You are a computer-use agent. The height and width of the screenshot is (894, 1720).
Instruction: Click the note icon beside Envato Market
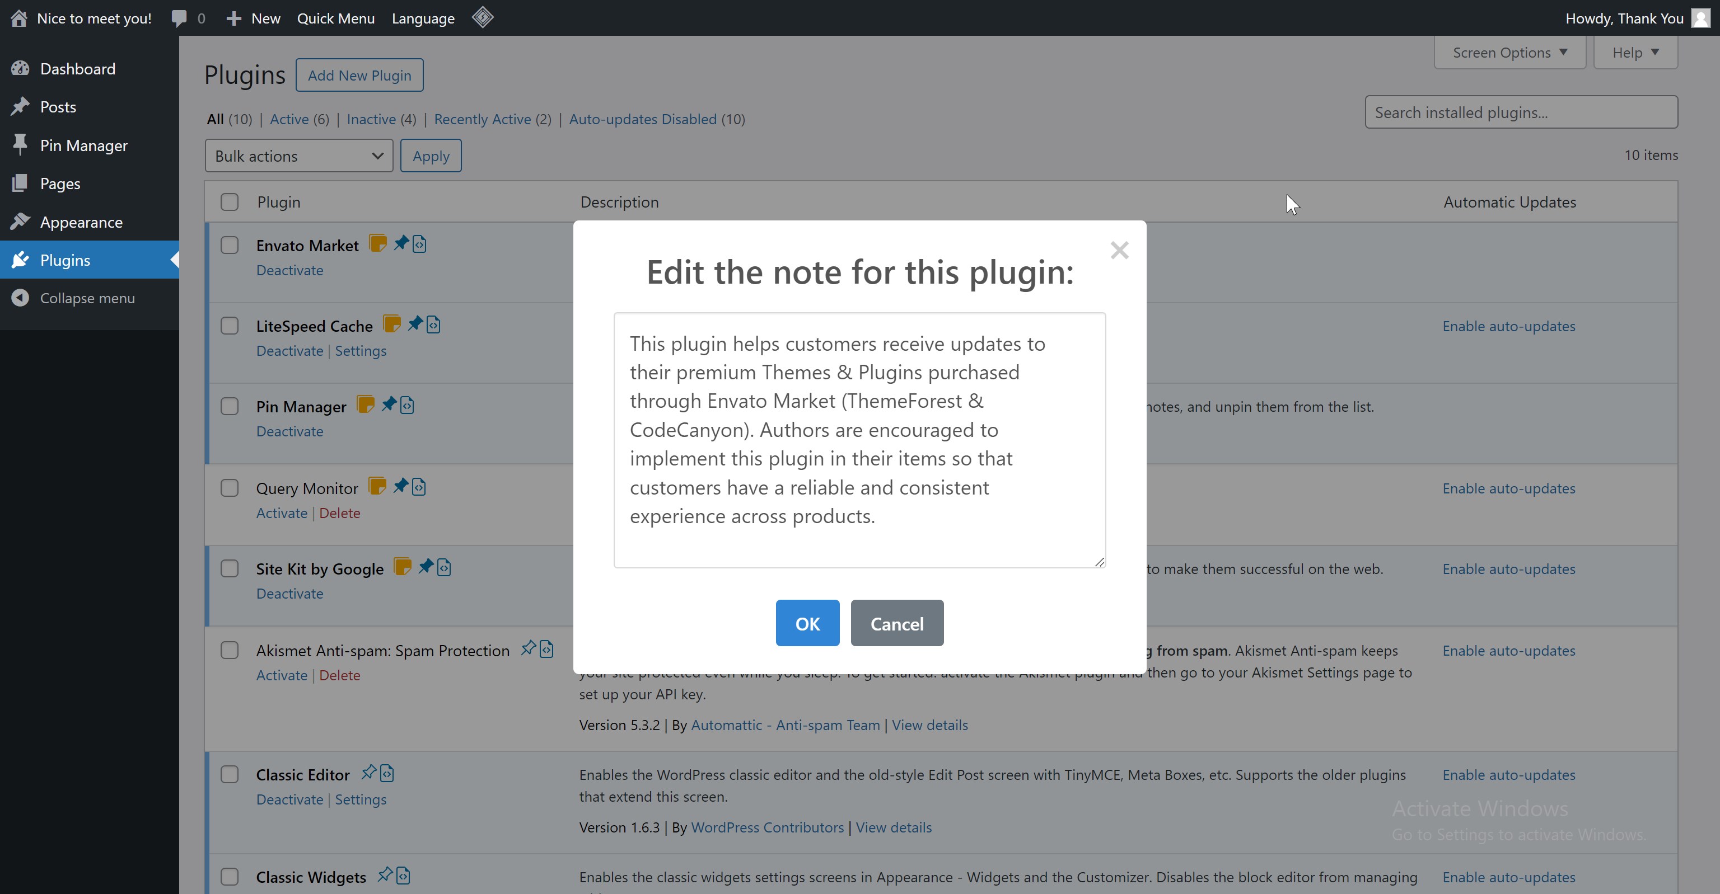[378, 243]
